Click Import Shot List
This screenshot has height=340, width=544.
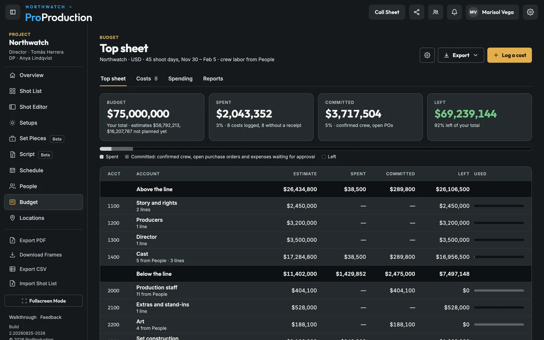pyautogui.click(x=43, y=283)
